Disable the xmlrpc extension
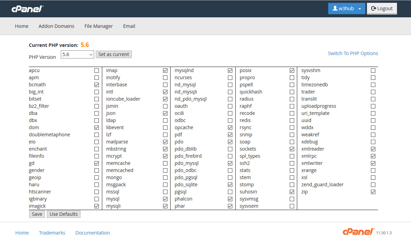Image resolution: width=411 pixels, height=242 pixels. [373, 156]
